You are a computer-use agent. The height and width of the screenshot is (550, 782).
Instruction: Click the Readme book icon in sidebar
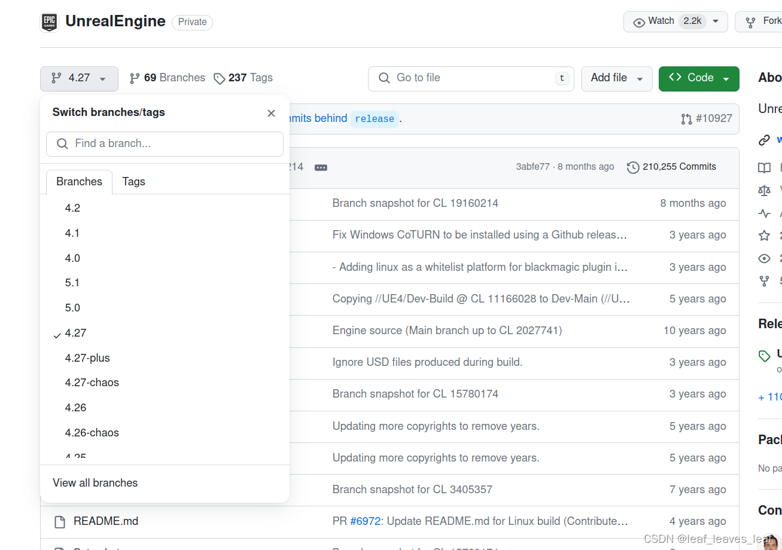click(764, 168)
